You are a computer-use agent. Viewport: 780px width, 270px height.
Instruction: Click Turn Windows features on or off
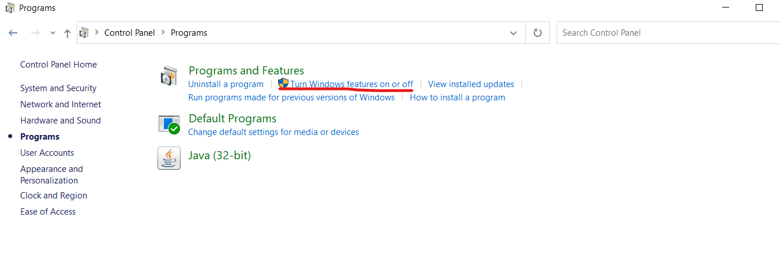click(351, 84)
